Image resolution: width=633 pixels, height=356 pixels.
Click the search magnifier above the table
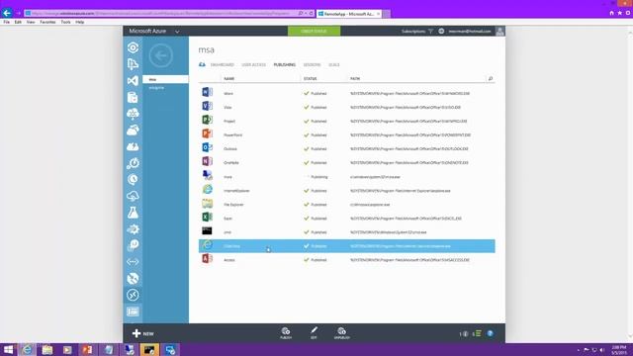click(x=491, y=79)
